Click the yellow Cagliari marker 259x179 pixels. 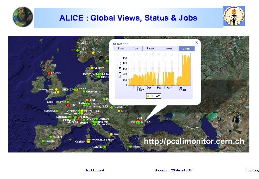pyautogui.click(x=89, y=142)
